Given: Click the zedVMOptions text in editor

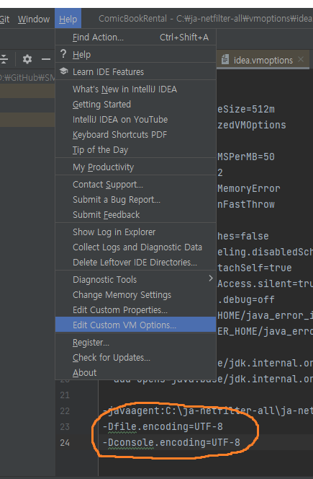Looking at the screenshot, I should click(x=252, y=125).
